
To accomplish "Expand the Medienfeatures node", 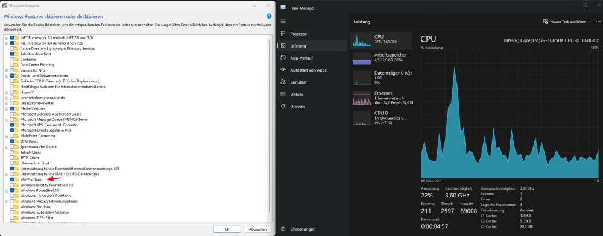I will [7, 108].
